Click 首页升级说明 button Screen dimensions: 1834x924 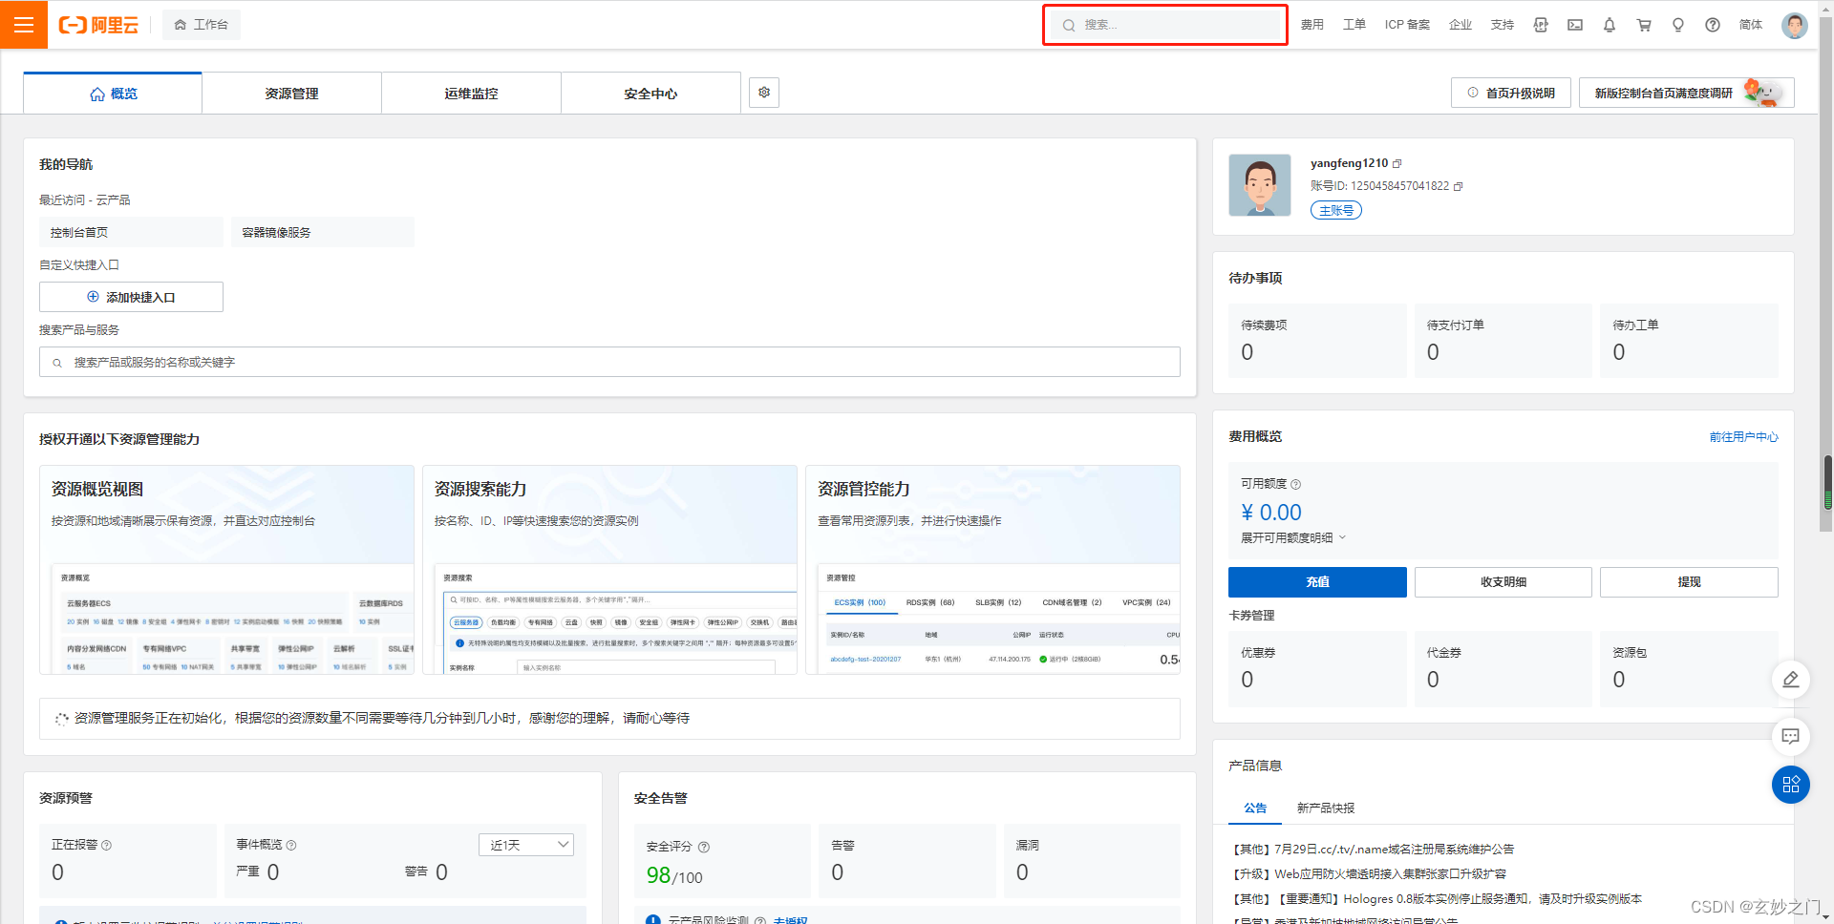1511,93
